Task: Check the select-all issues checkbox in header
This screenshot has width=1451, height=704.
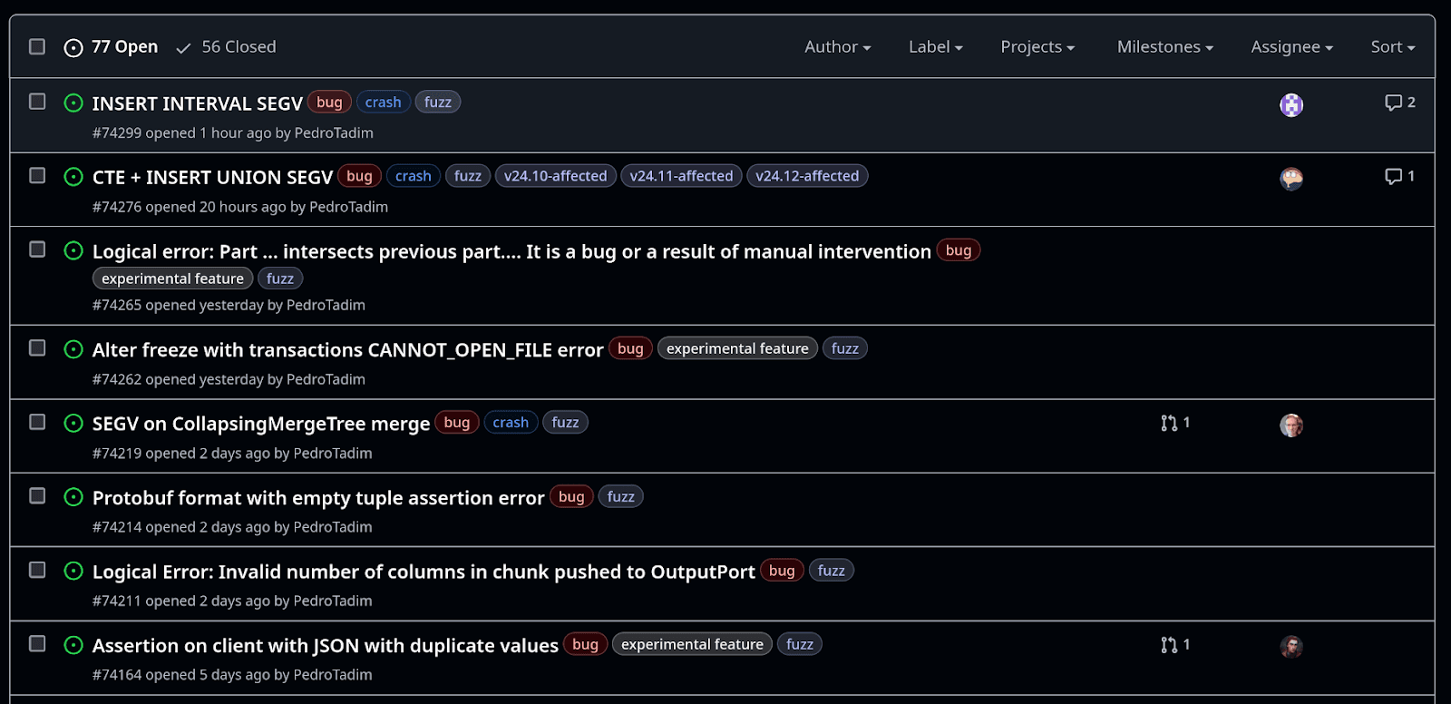Action: (37, 46)
